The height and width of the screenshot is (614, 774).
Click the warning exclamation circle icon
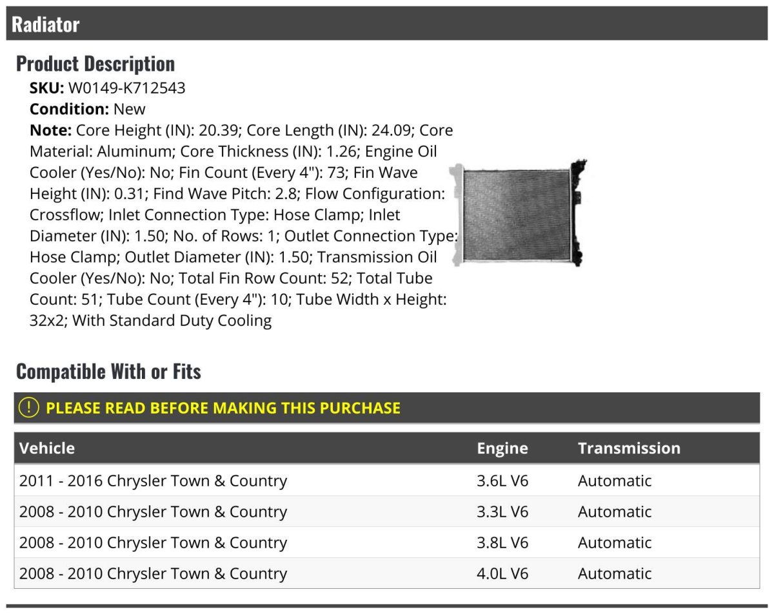[x=28, y=408]
